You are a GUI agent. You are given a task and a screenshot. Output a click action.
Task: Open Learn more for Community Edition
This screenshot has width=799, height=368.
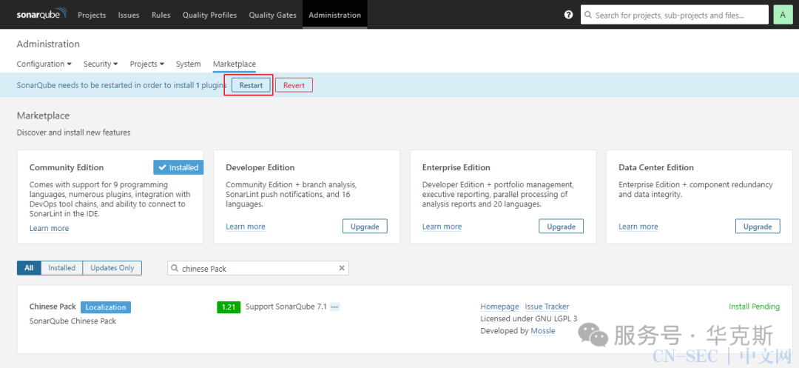tap(49, 228)
